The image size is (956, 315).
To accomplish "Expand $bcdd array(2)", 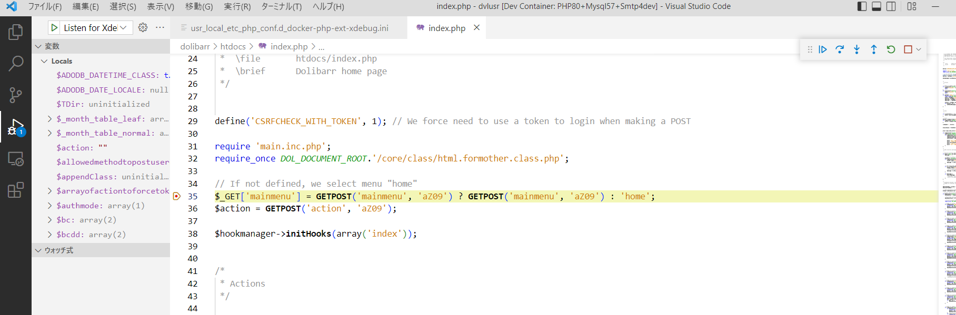I will click(49, 235).
